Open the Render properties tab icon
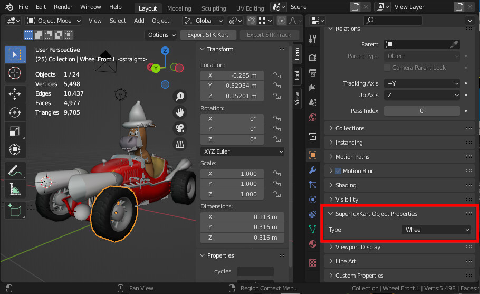 [x=313, y=58]
